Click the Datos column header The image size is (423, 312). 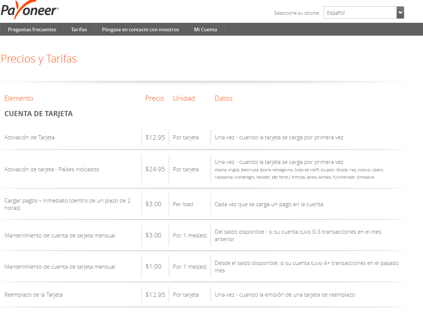(x=223, y=98)
